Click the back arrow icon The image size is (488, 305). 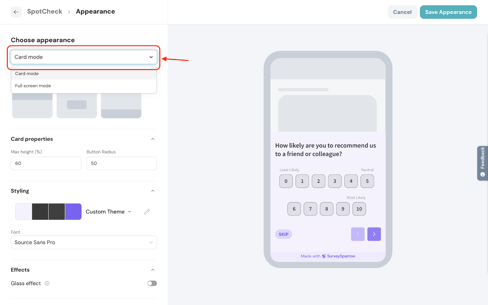click(16, 12)
